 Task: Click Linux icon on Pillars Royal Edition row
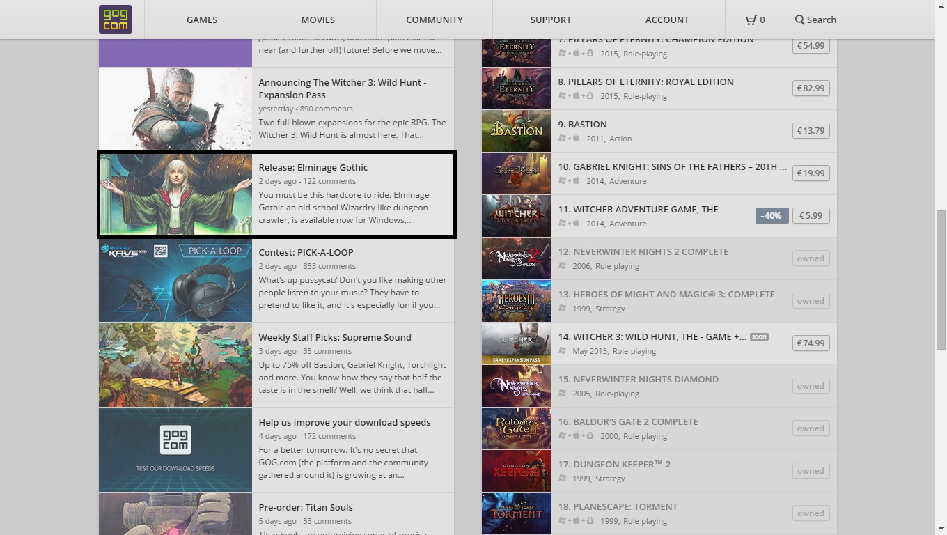[x=590, y=95]
